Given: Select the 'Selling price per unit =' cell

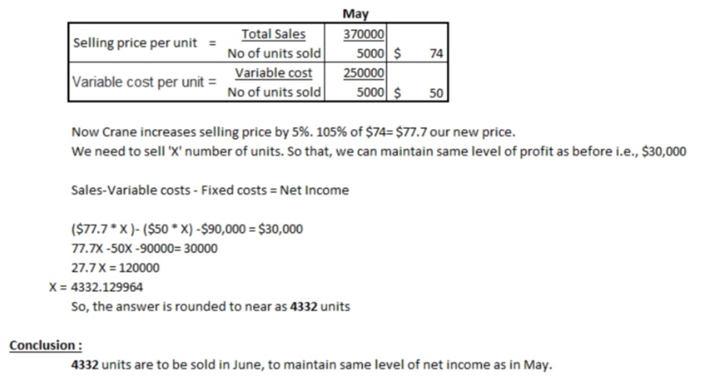Looking at the screenshot, I should [x=141, y=43].
